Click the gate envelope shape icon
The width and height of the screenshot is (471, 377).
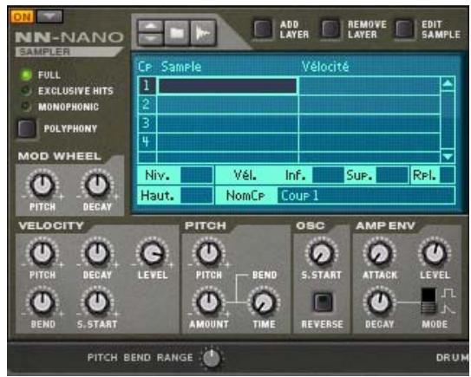[x=448, y=293]
